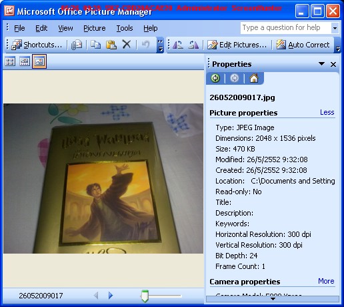
Task: Close the Properties task pane
Action: point(333,64)
